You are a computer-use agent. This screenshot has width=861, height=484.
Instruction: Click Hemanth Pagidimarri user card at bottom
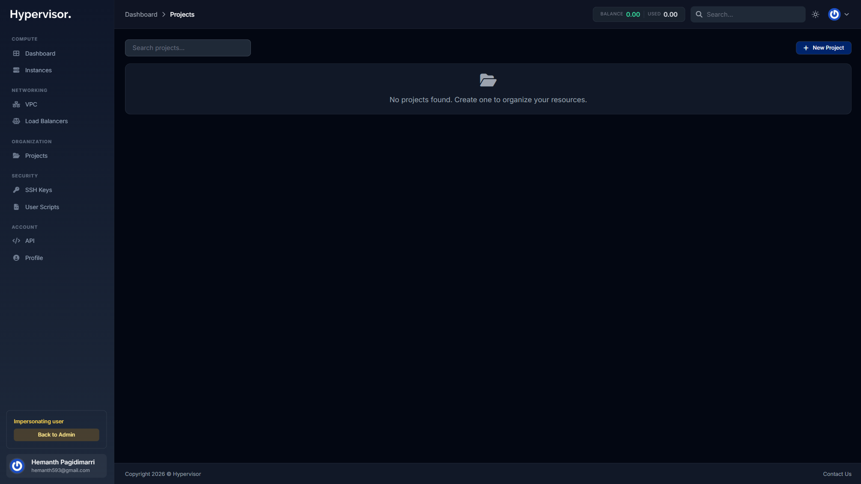tap(57, 466)
